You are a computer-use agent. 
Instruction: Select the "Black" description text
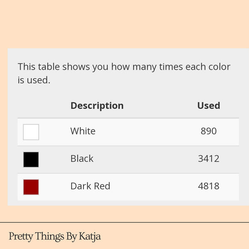click(82, 159)
